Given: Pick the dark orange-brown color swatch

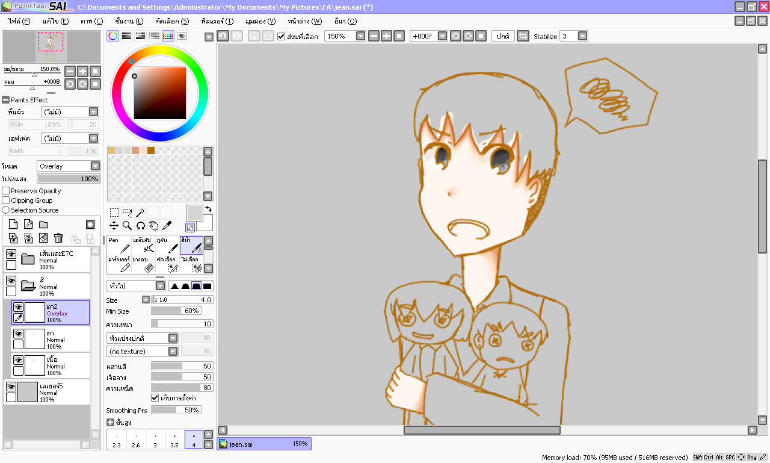Looking at the screenshot, I should pyautogui.click(x=151, y=151).
